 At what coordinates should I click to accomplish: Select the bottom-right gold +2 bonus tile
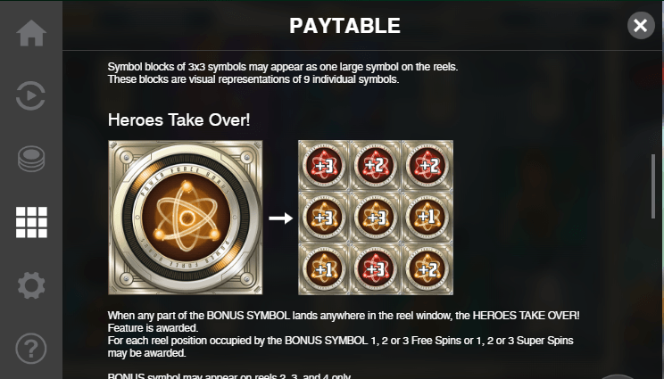coord(427,269)
